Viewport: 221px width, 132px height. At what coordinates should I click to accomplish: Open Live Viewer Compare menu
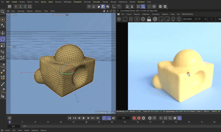[156, 14]
